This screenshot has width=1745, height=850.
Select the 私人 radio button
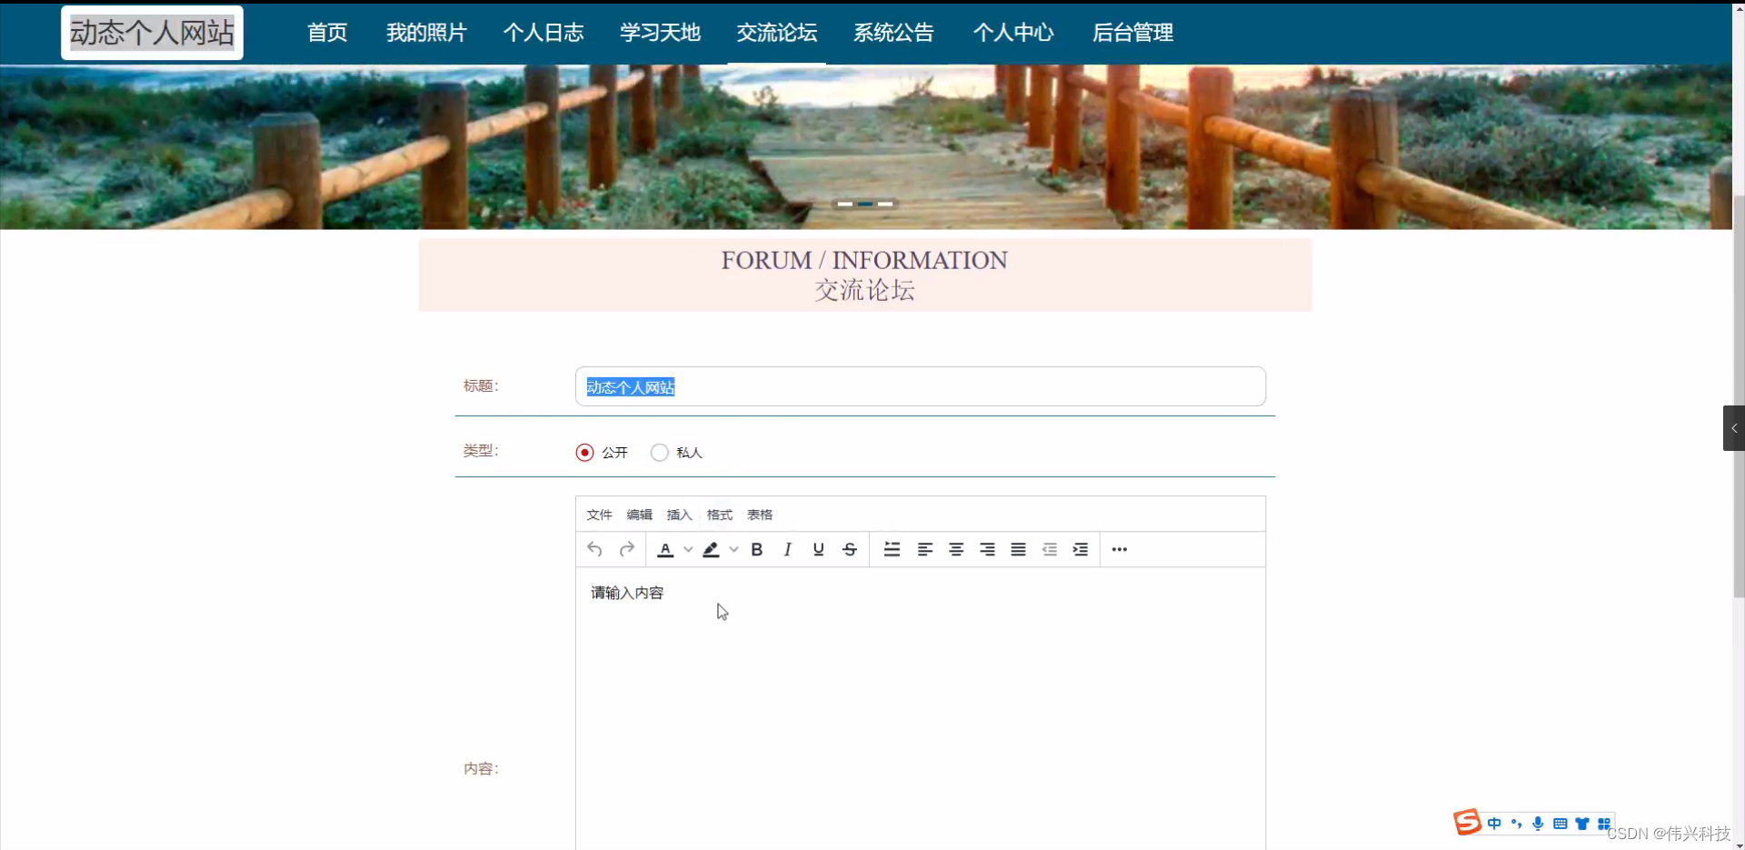(659, 452)
